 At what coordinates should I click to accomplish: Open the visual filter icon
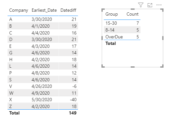tap(141, 5)
